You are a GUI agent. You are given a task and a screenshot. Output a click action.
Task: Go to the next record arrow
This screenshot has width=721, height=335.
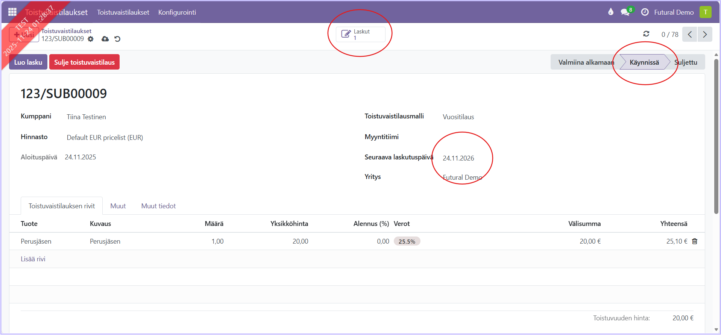click(x=705, y=34)
